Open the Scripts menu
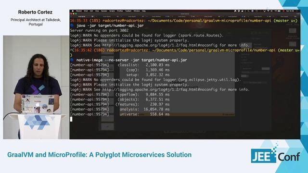The height and width of the screenshot is (173, 308). point(112,11)
